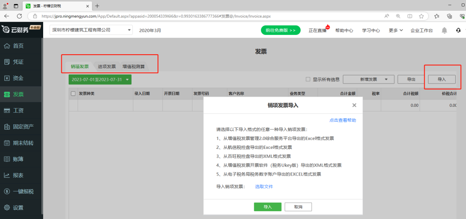Open the immersive reader icon
The width and height of the screenshot is (466, 219).
pyautogui.click(x=410, y=16)
